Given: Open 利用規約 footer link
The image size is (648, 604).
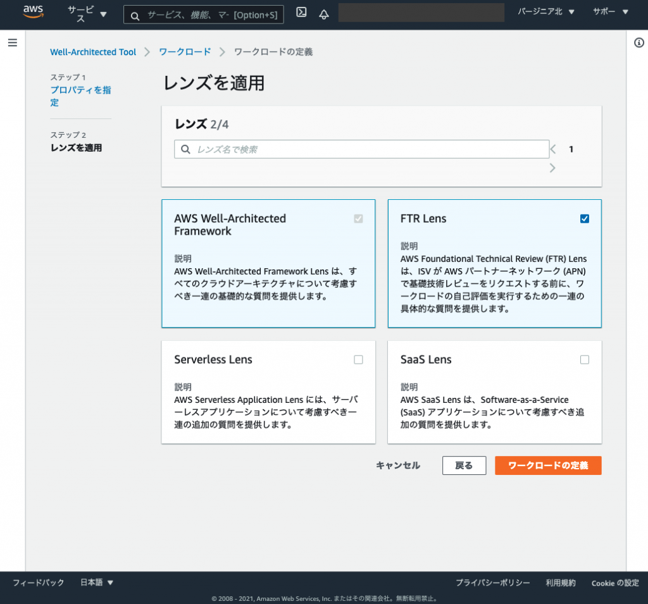Looking at the screenshot, I should [561, 582].
